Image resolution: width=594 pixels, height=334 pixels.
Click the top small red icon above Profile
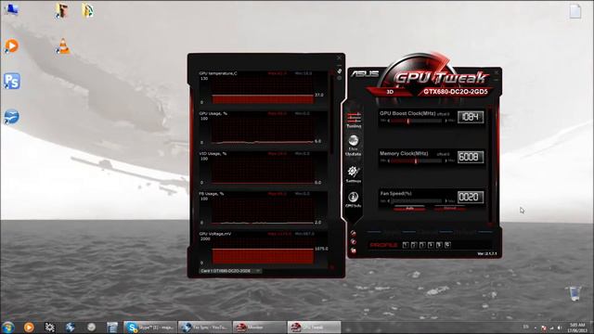353,233
